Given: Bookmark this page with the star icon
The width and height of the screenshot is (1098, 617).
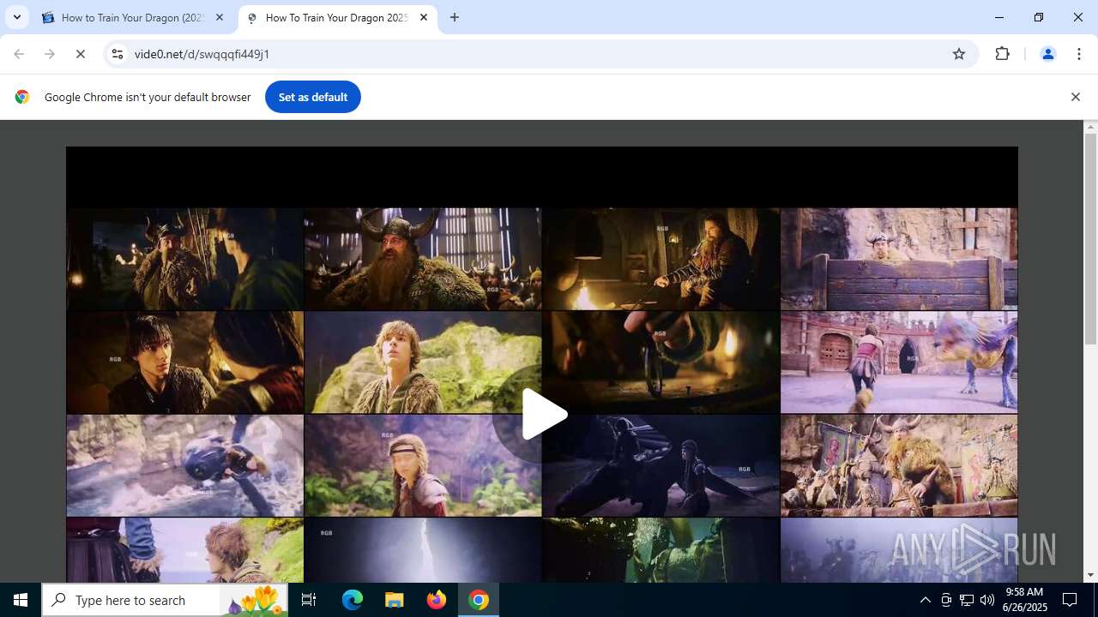Looking at the screenshot, I should [x=959, y=54].
